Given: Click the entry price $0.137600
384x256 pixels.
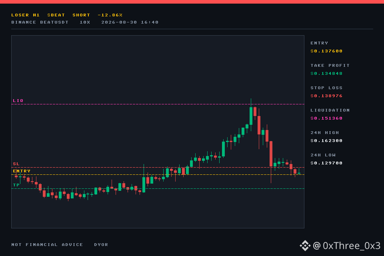Looking at the screenshot, I should (x=326, y=51).
